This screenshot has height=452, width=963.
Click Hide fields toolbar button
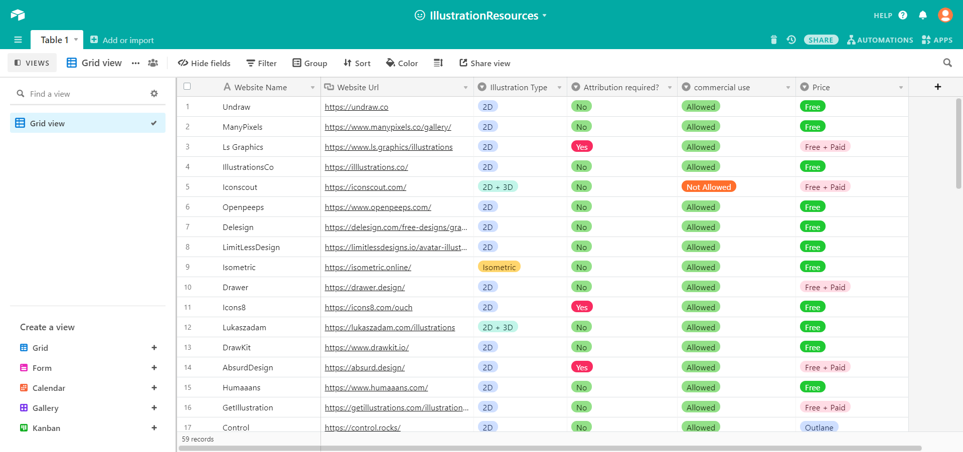coord(204,63)
